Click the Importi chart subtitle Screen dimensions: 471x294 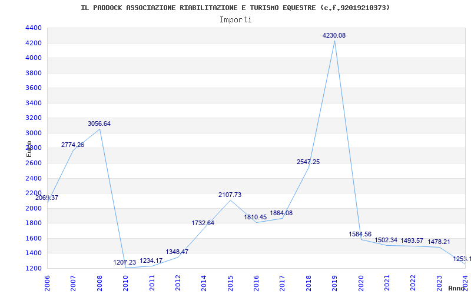coord(235,20)
